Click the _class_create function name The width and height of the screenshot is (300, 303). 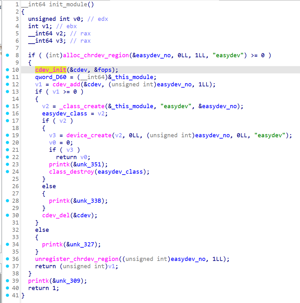click(82, 106)
